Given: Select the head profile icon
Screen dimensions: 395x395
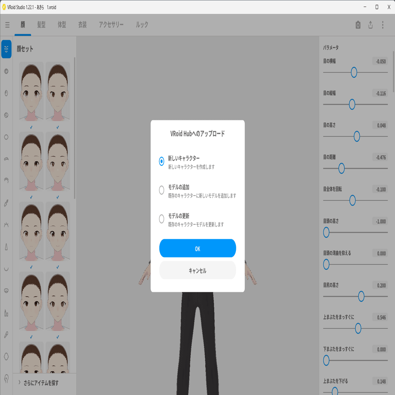Looking at the screenshot, I should point(6,379).
